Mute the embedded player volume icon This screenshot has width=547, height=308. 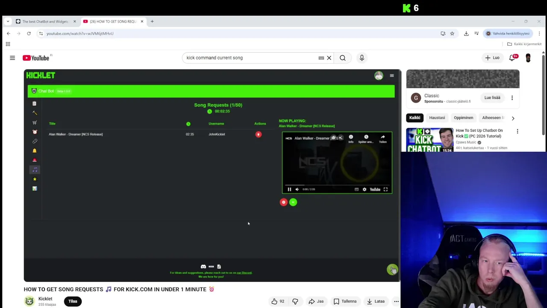coord(297,190)
